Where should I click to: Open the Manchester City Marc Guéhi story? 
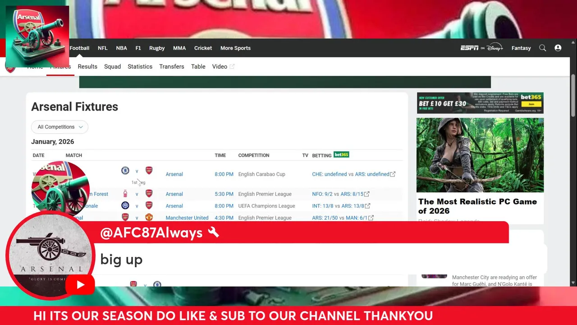click(x=494, y=280)
